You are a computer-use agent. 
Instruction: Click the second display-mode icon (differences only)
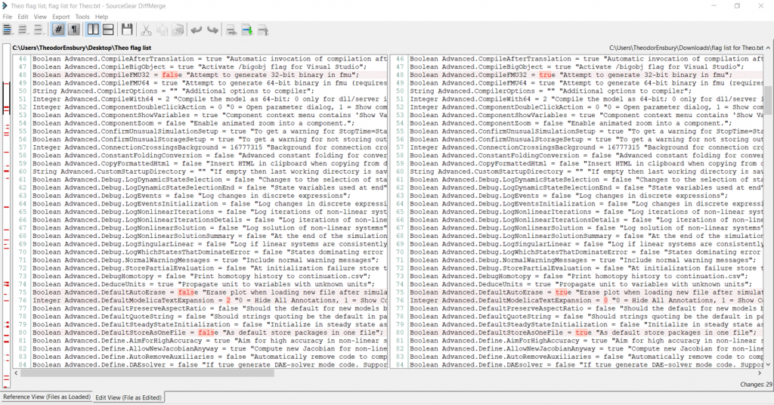tap(23, 30)
